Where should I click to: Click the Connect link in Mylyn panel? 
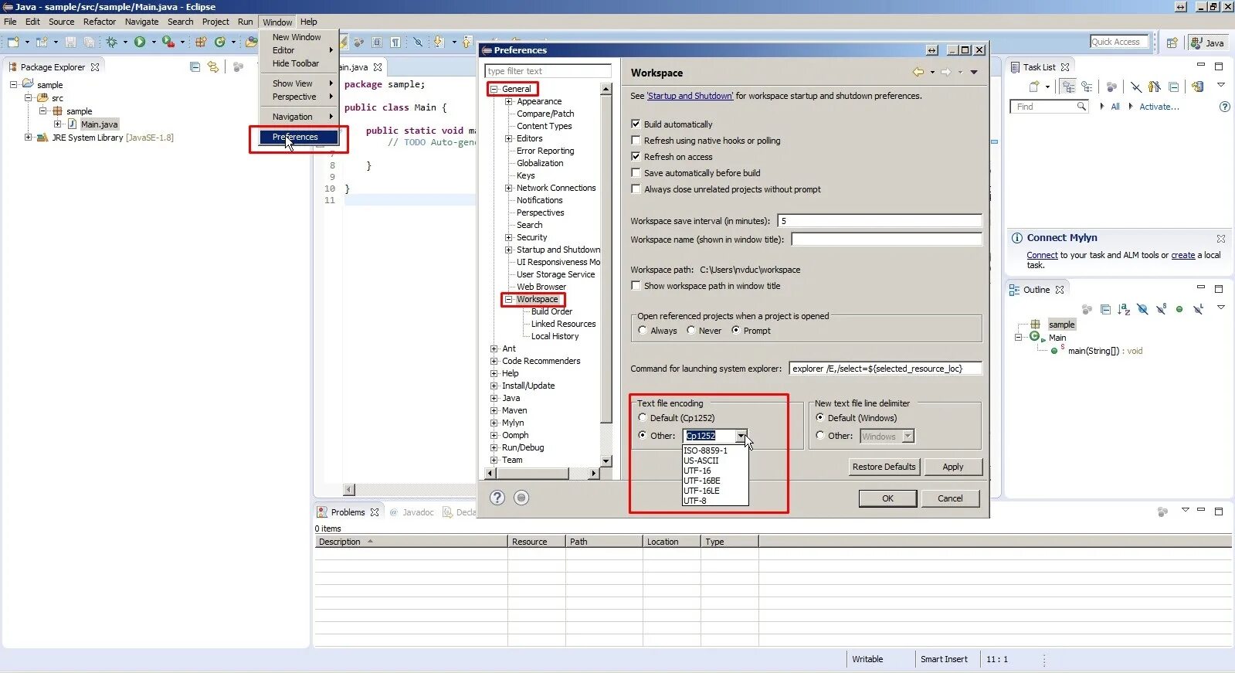[x=1042, y=255]
